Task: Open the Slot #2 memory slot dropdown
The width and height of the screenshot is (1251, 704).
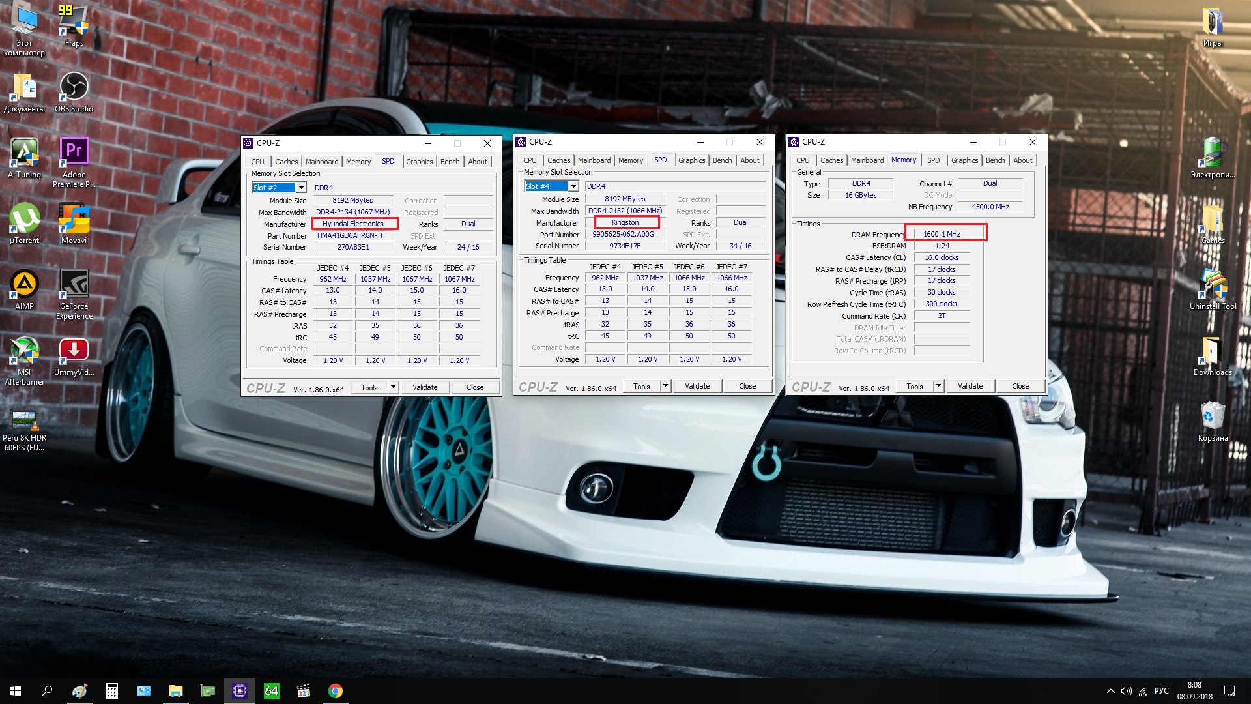Action: coord(301,188)
